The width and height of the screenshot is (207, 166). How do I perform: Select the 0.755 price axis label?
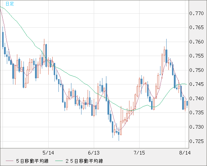click(197, 56)
